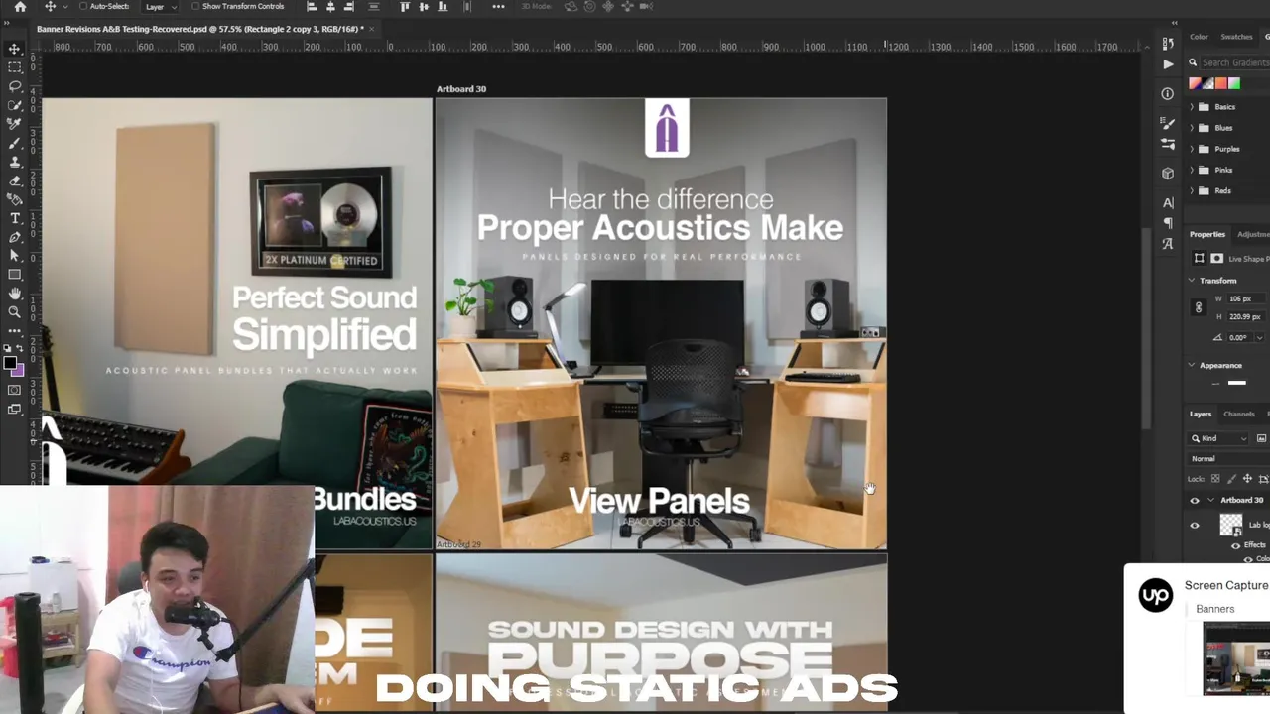Select the Rectangle shape tool
The height and width of the screenshot is (714, 1270).
pyautogui.click(x=15, y=275)
